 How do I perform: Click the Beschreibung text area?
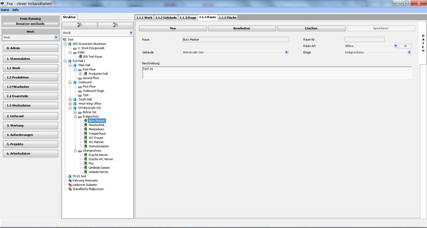tap(276, 72)
